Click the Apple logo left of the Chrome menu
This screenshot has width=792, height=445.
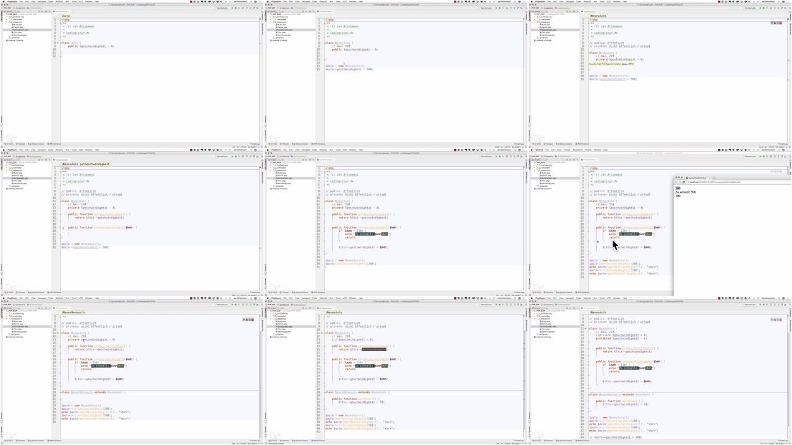click(532, 150)
